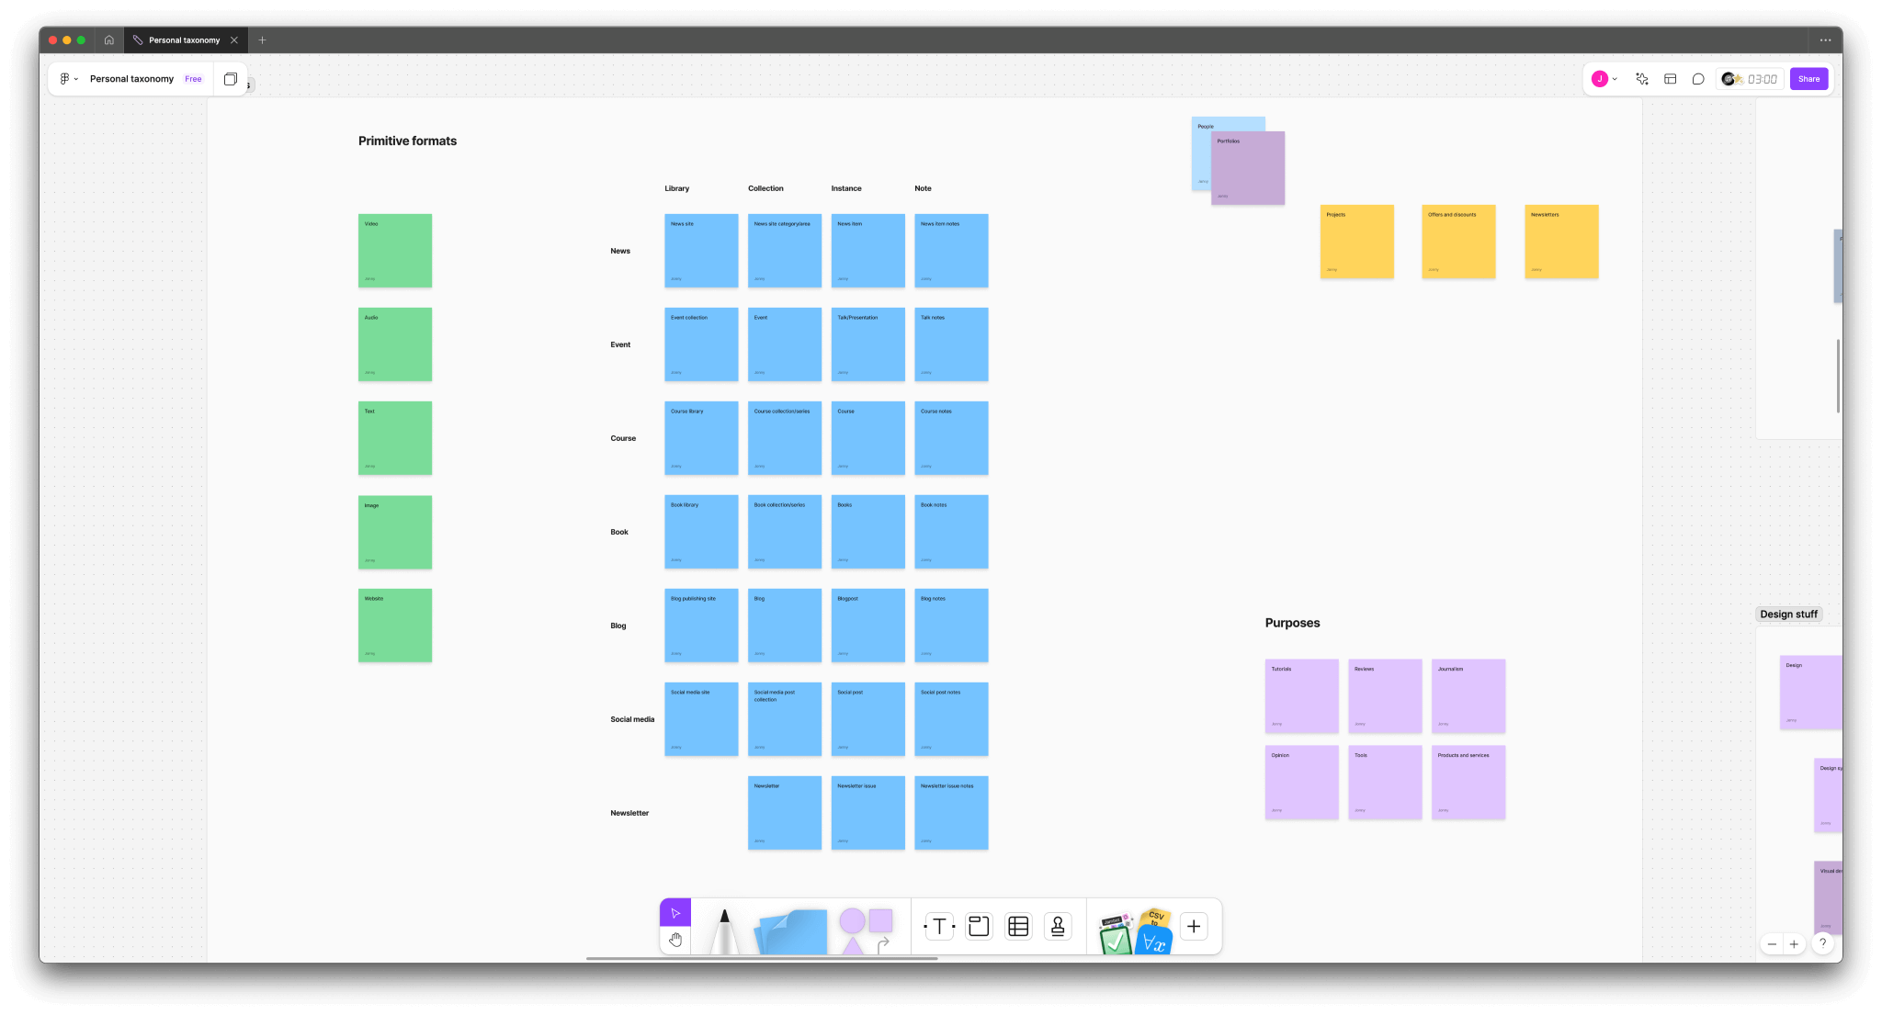
Task: Start the 03:00 timer
Action: click(1759, 79)
